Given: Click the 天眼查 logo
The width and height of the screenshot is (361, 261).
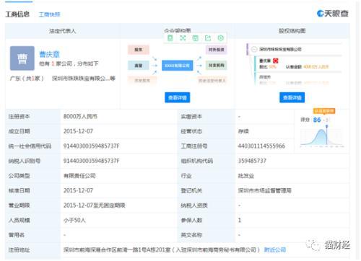Looking at the screenshot, I should tap(333, 14).
